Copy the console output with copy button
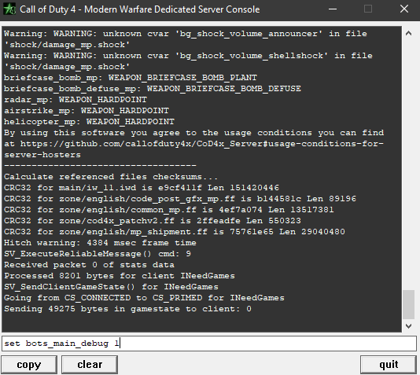420x375 pixels. pyautogui.click(x=29, y=365)
